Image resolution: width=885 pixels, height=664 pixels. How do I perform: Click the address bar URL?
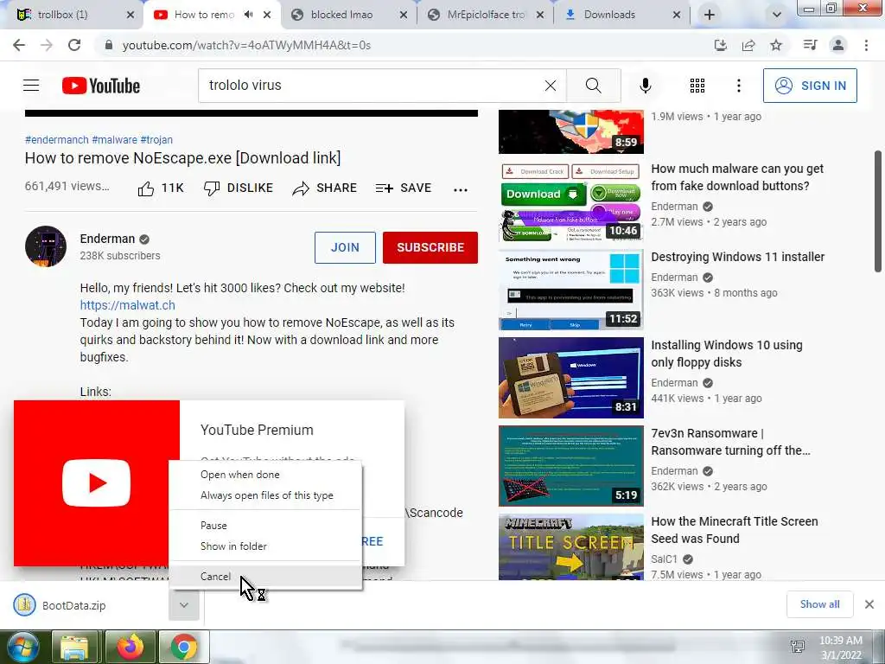point(246,45)
